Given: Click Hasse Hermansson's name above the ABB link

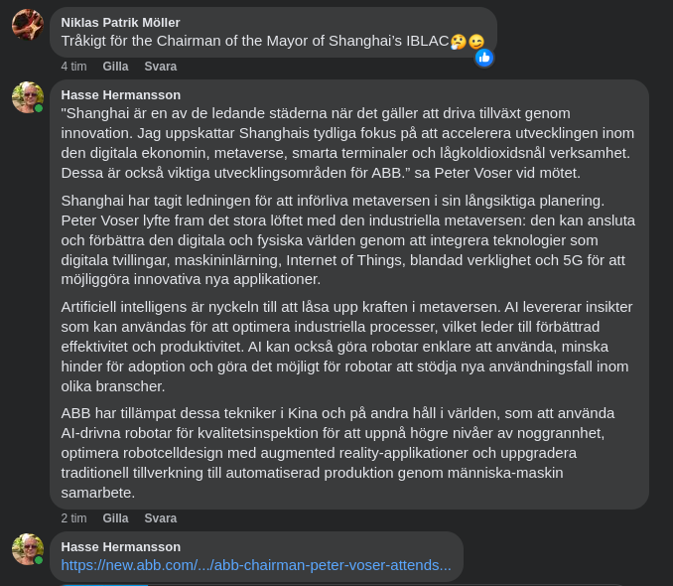Looking at the screenshot, I should [x=120, y=546].
